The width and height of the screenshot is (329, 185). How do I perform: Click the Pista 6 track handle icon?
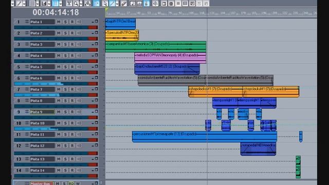pos(27,78)
